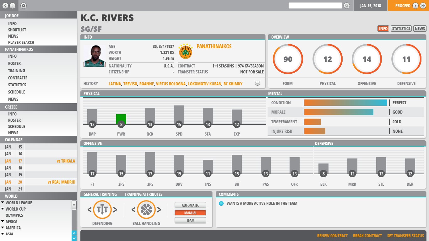429x241 pixels.
Task: Click the Defending training icon
Action: pyautogui.click(x=102, y=210)
